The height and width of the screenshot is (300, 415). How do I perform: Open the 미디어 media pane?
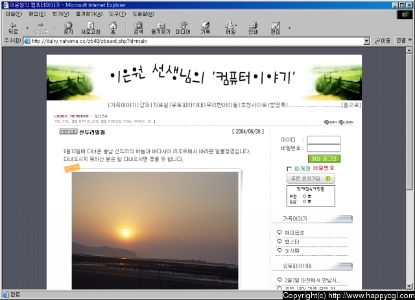pos(183,28)
